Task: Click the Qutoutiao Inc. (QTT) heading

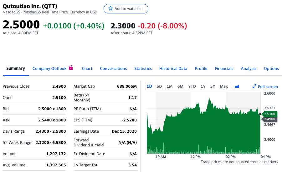Action: click(30, 6)
